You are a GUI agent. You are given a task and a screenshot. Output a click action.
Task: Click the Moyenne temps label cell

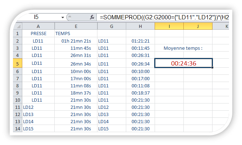tap(183, 48)
